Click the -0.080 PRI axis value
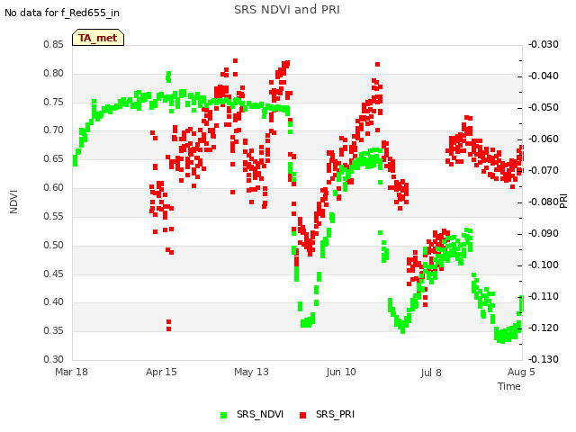Image resolution: width=576 pixels, height=432 pixels. (x=544, y=202)
